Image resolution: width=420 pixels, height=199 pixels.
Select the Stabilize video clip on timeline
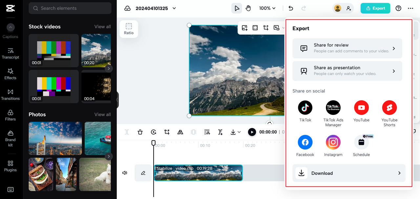coord(198,173)
